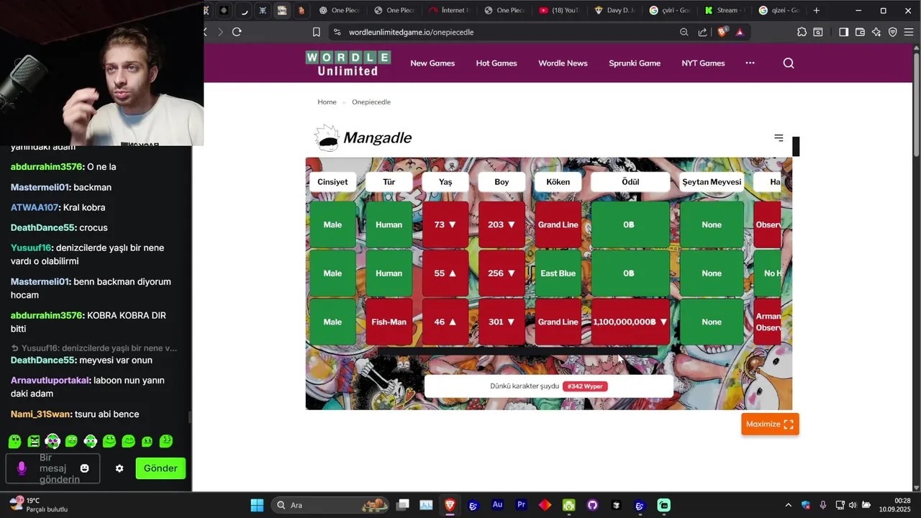921x518 pixels.
Task: Click username Nami_31Swan in chat
Action: click(40, 414)
